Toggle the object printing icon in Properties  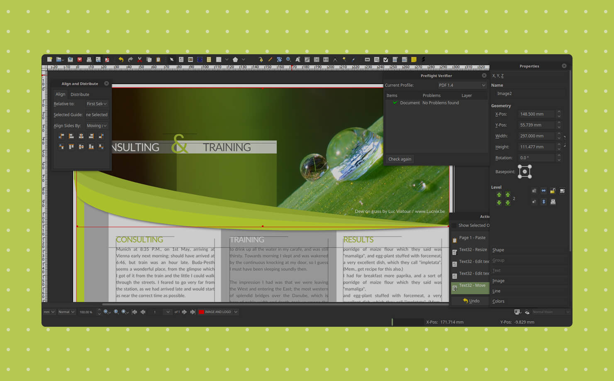553,202
